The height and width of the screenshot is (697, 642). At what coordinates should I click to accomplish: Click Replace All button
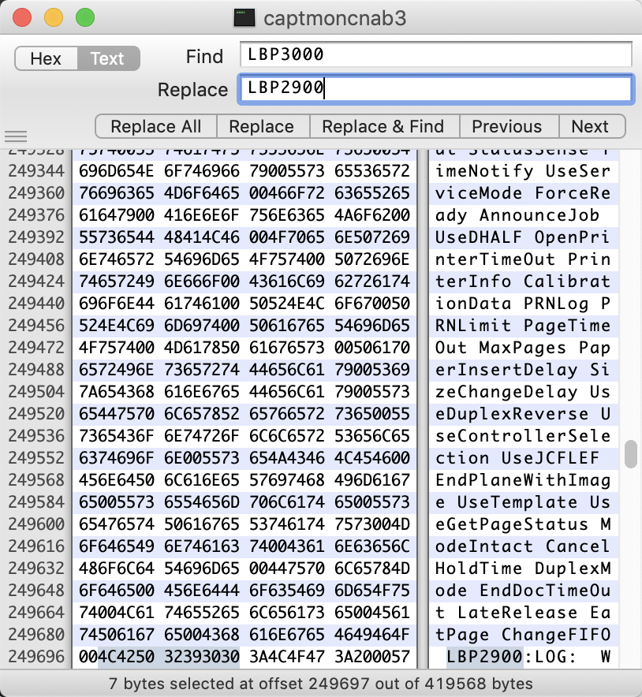tap(156, 127)
